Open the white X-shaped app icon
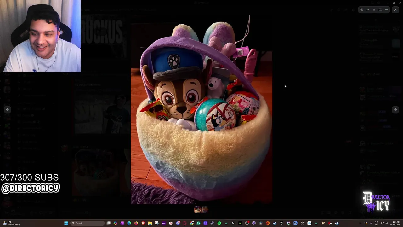Image resolution: width=403 pixels, height=227 pixels. click(302, 223)
